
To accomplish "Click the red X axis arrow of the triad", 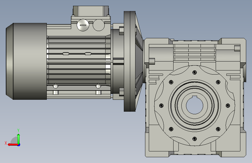I will click(x=12, y=145).
